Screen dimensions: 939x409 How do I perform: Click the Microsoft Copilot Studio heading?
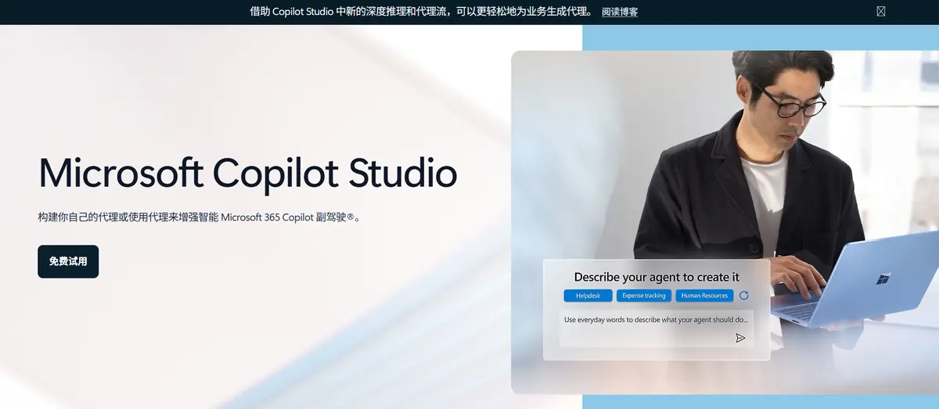247,173
